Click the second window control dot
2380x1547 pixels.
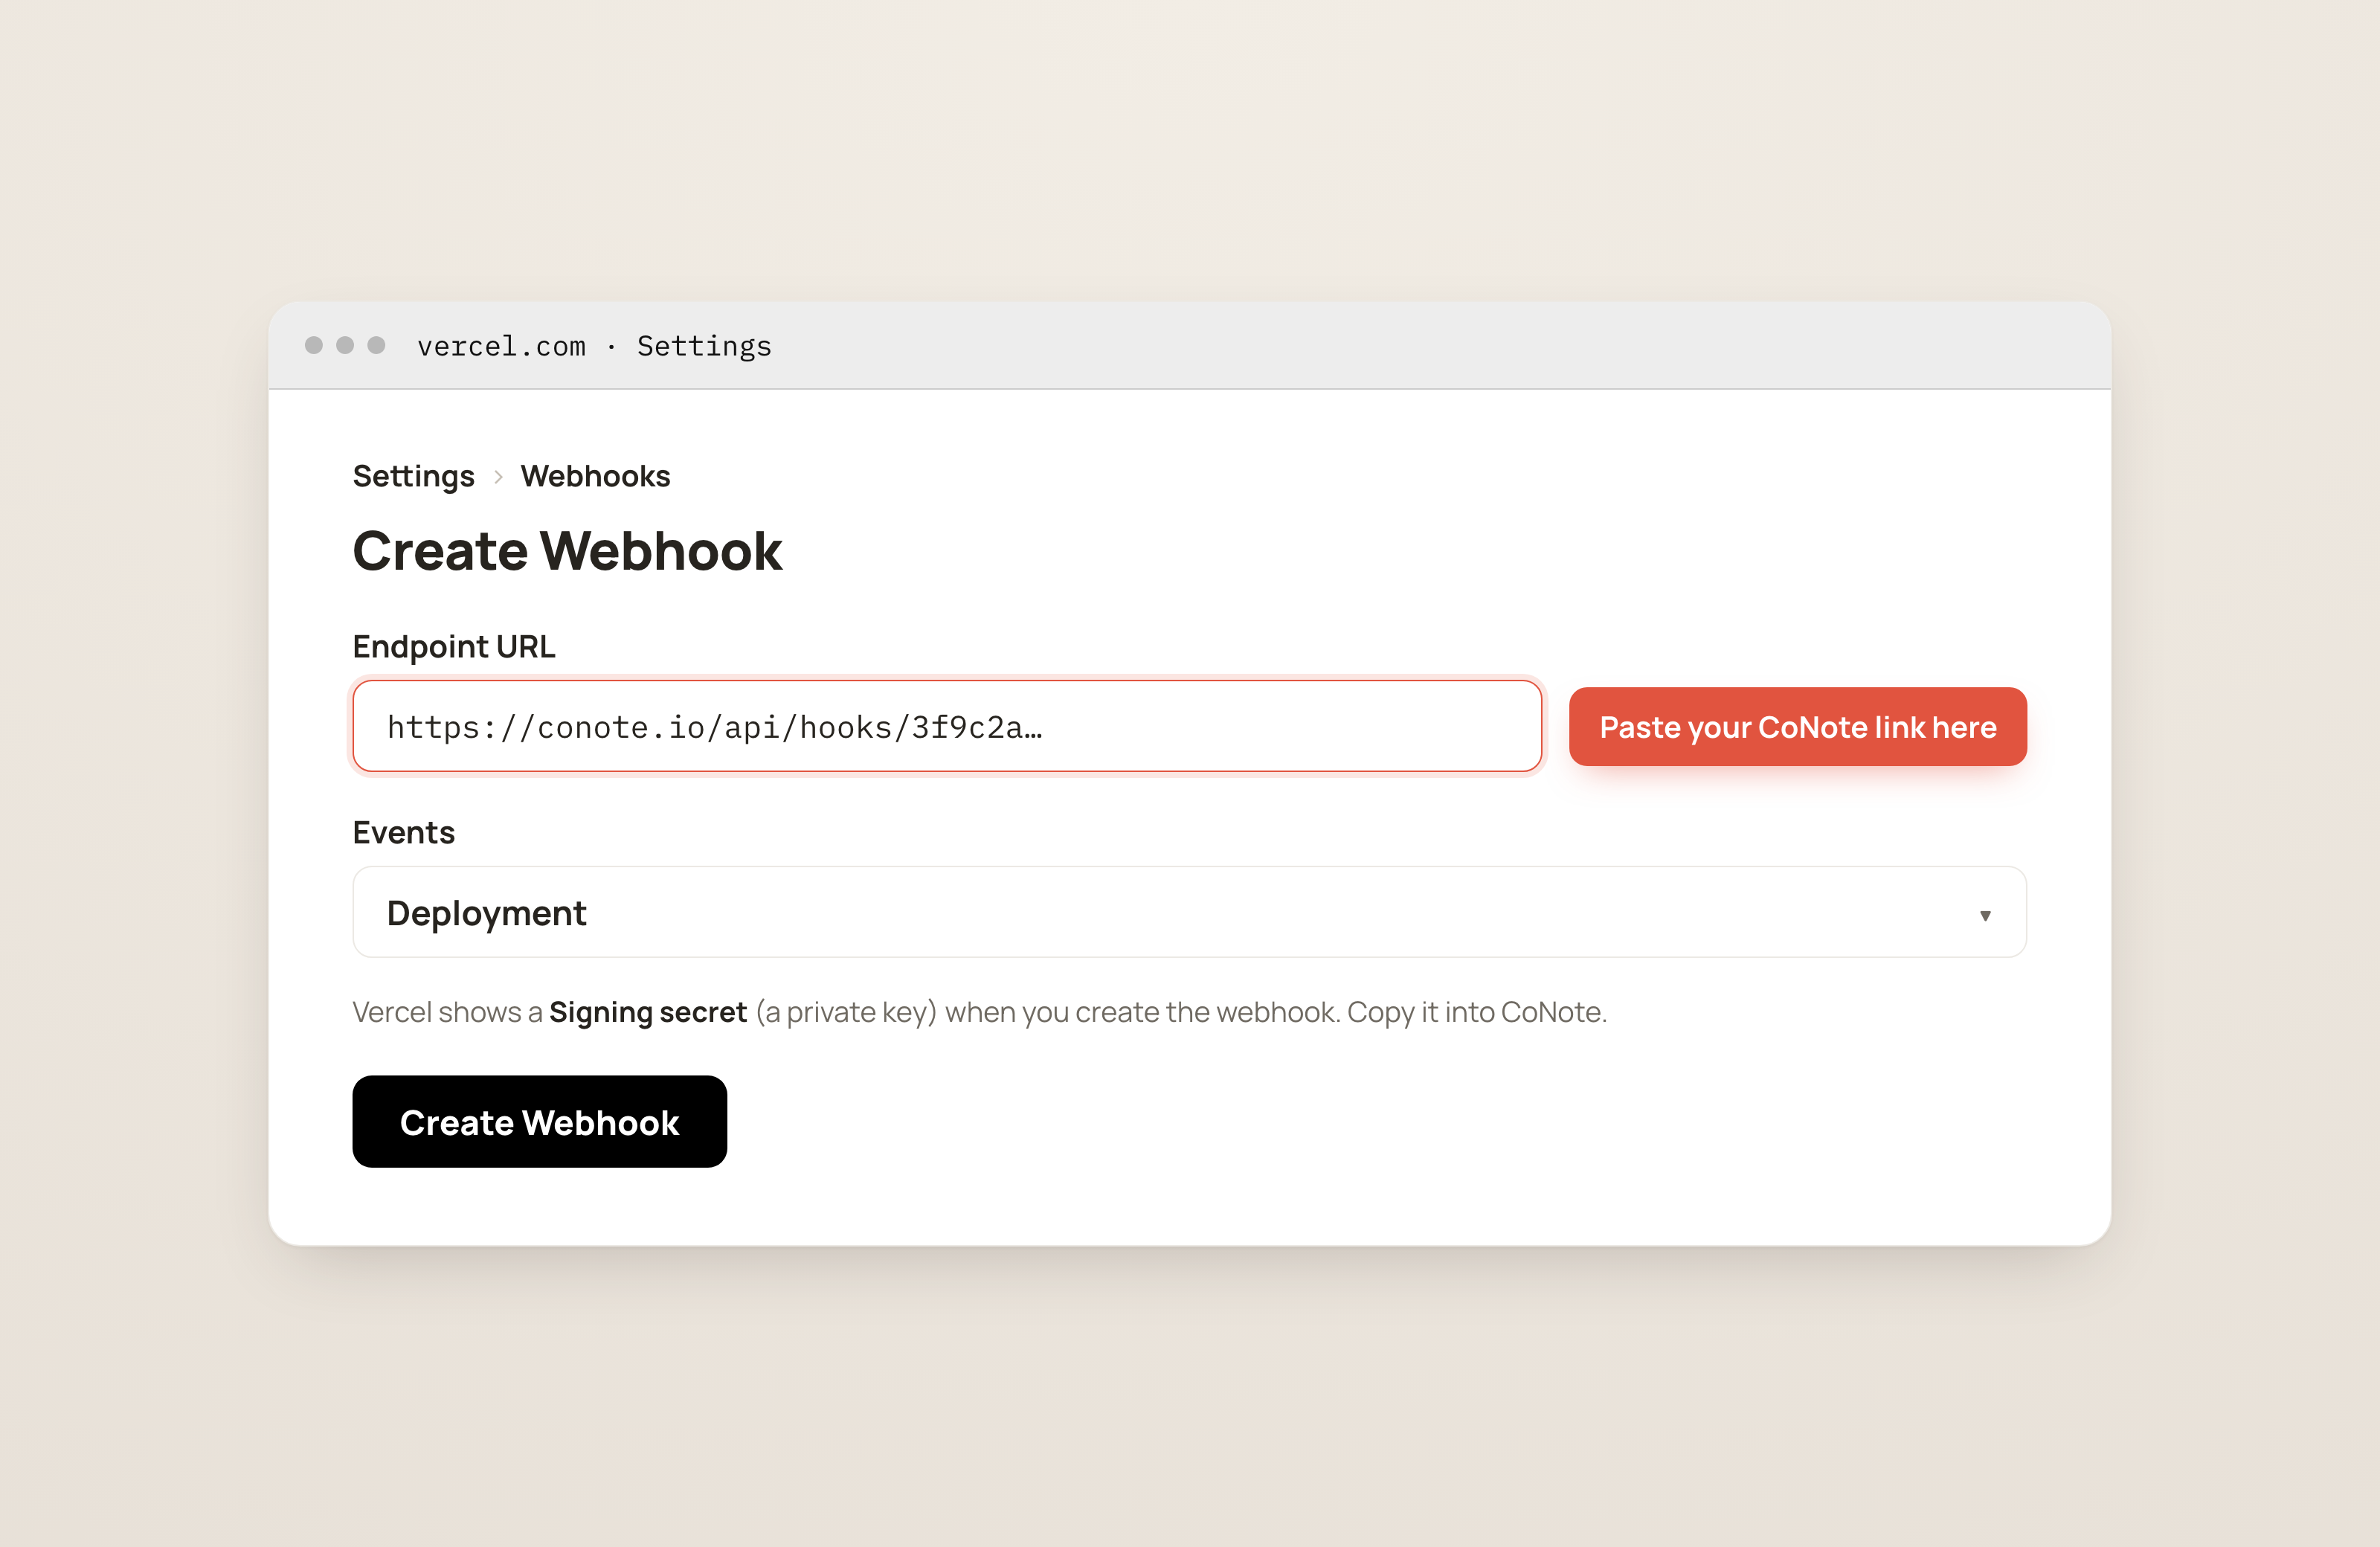tap(345, 345)
